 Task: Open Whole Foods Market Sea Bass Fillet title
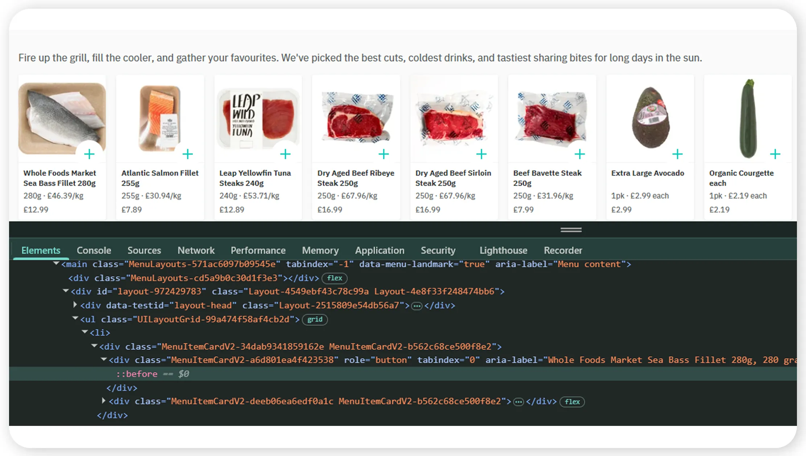60,178
